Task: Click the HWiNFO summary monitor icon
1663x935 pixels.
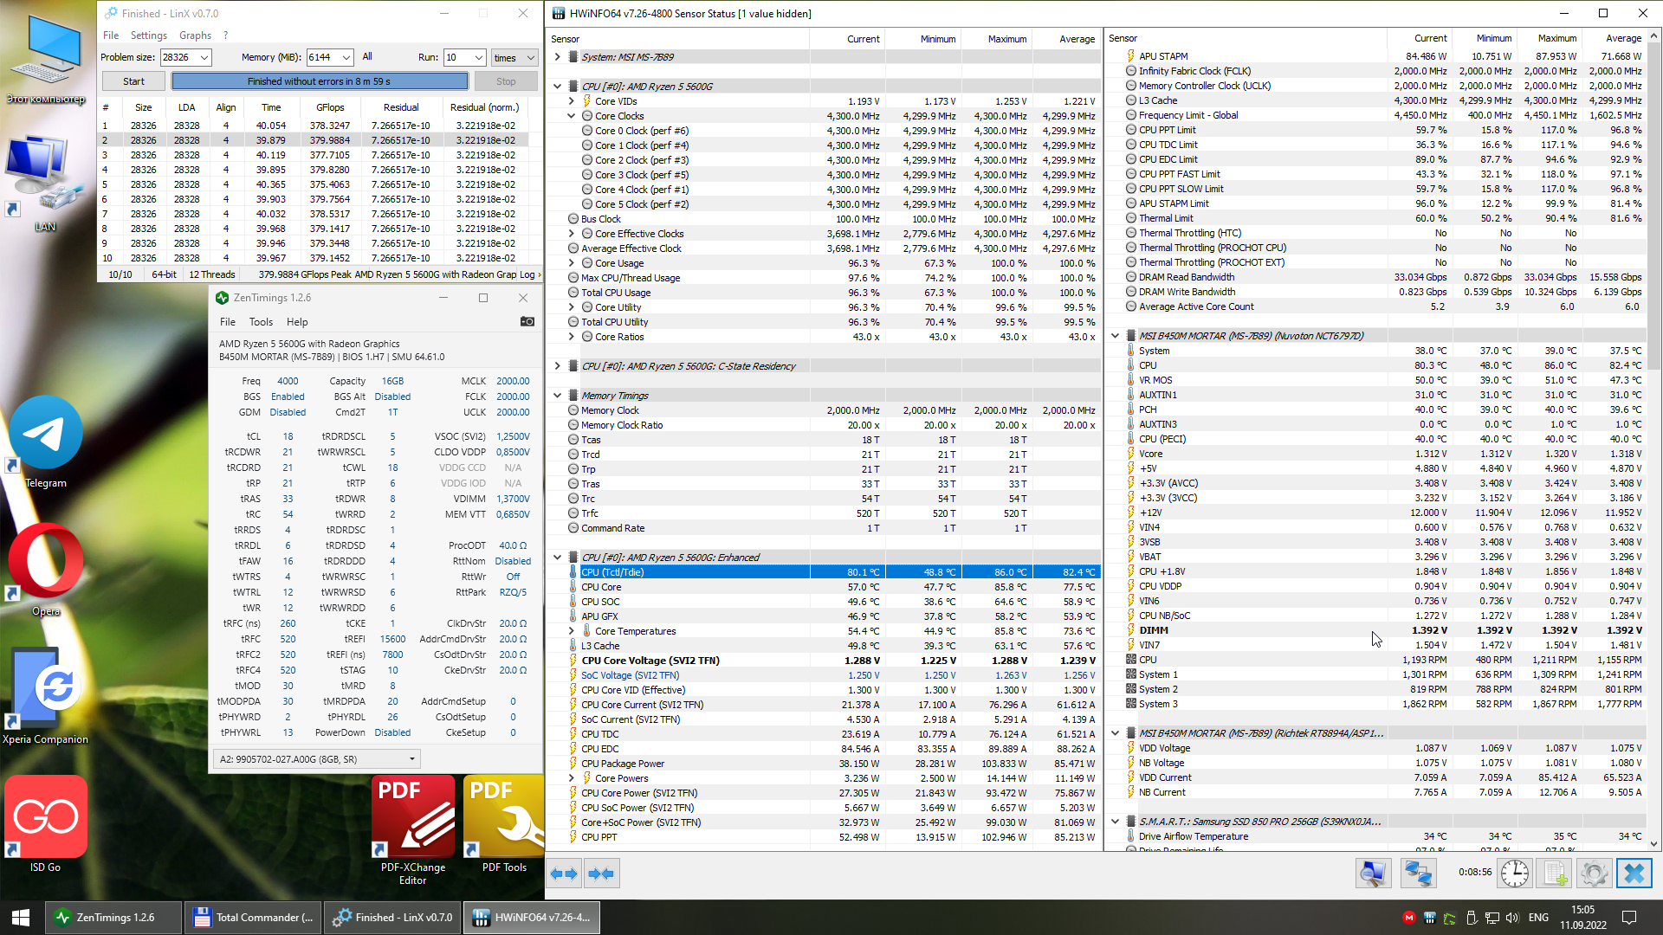Action: coord(1373,874)
